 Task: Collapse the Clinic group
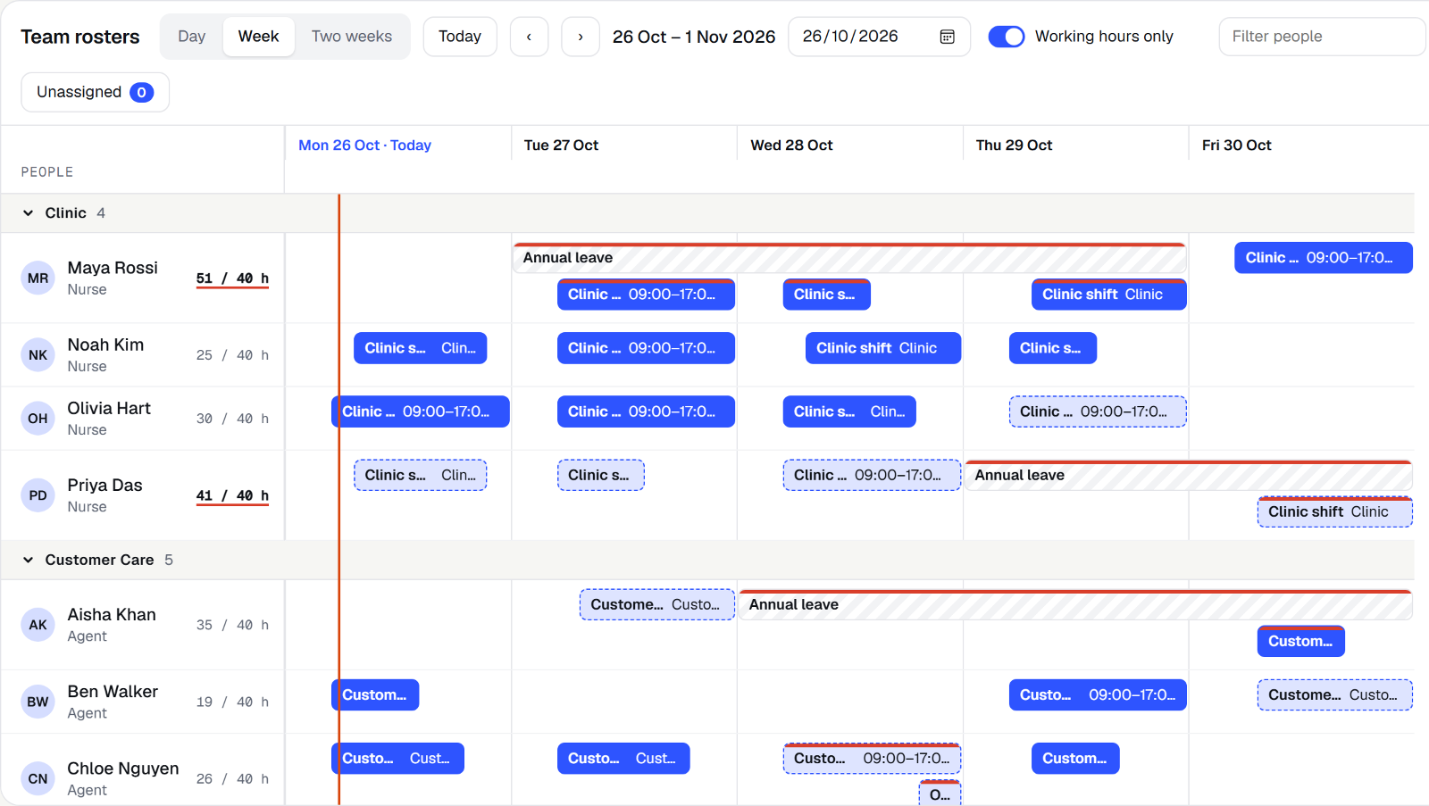point(29,213)
